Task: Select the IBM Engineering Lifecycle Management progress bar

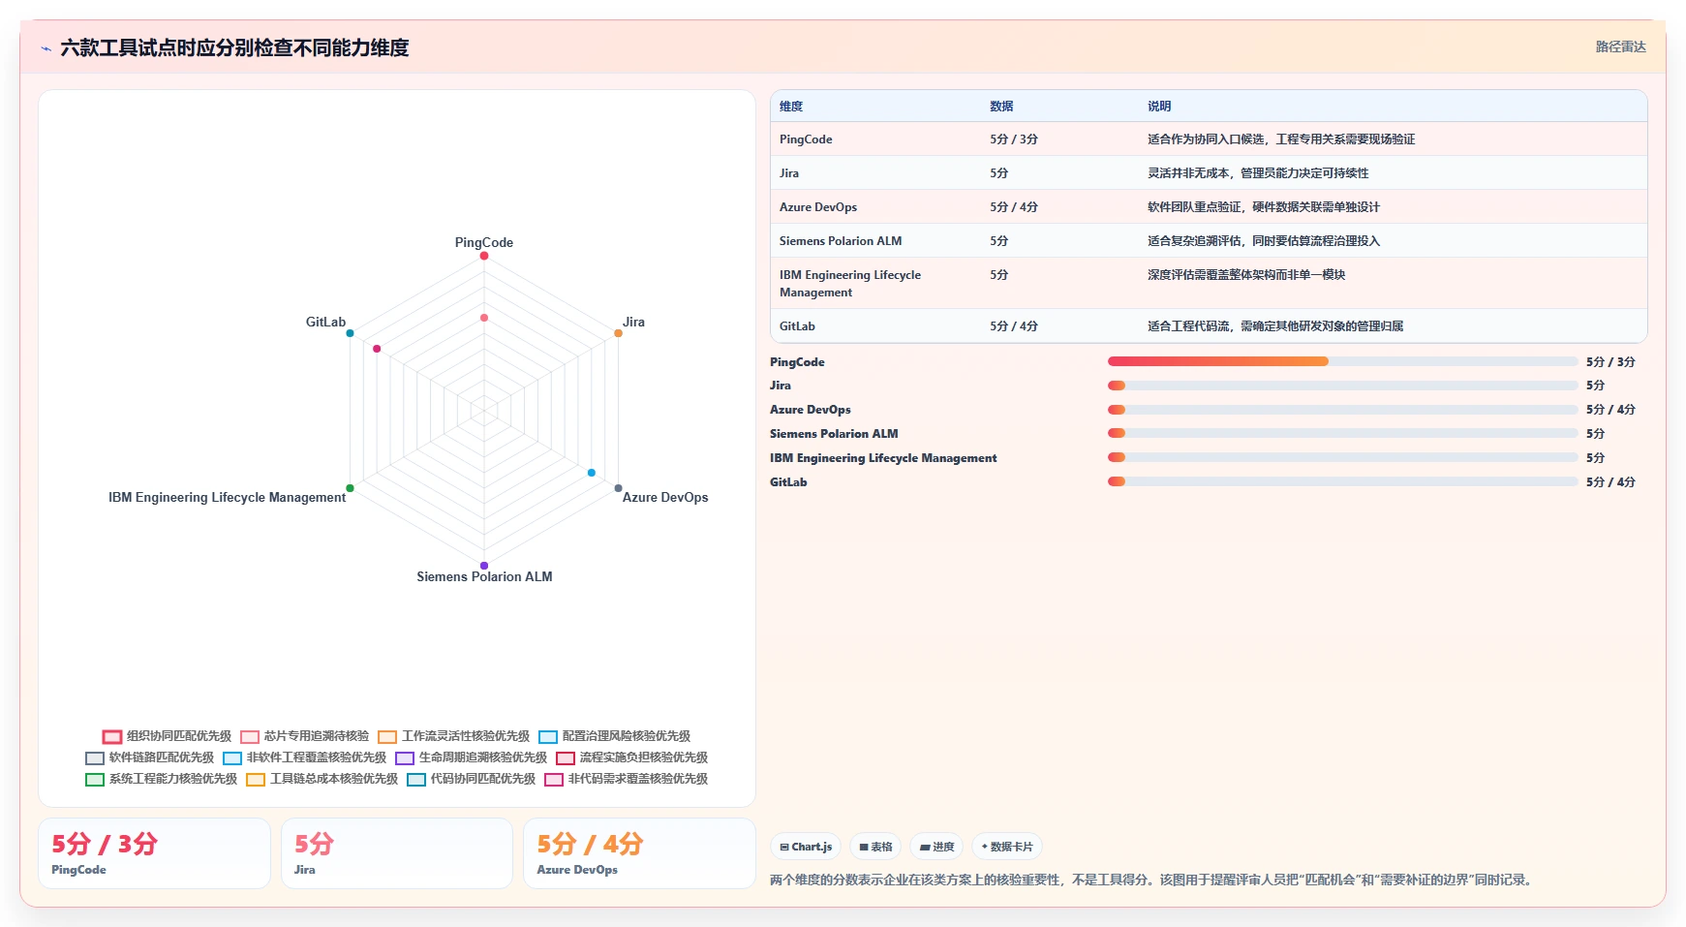Action: tap(1342, 457)
